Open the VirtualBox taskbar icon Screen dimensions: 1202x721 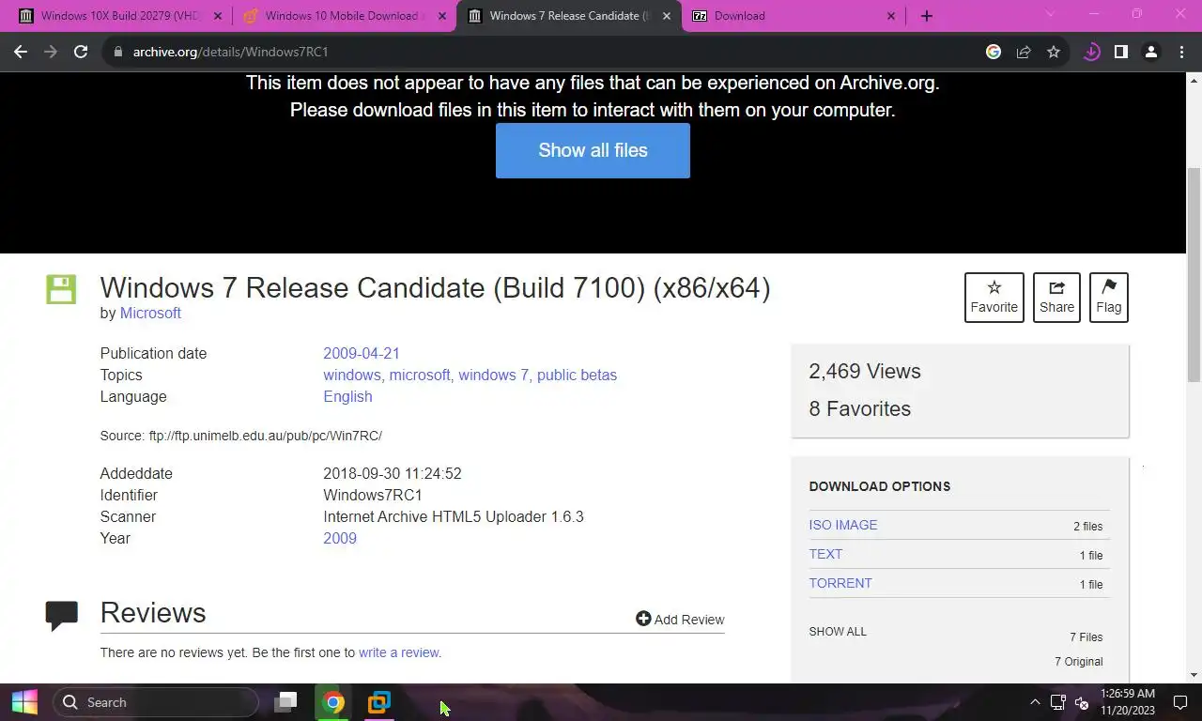click(x=378, y=702)
